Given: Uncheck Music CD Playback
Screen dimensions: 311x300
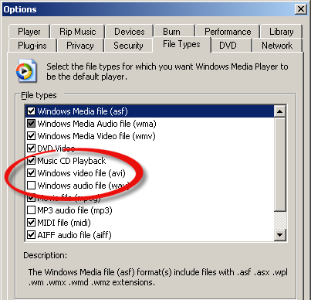Looking at the screenshot, I should coord(31,161).
